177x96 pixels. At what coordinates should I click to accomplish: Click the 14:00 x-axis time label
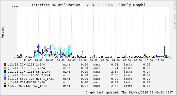coord(39,60)
